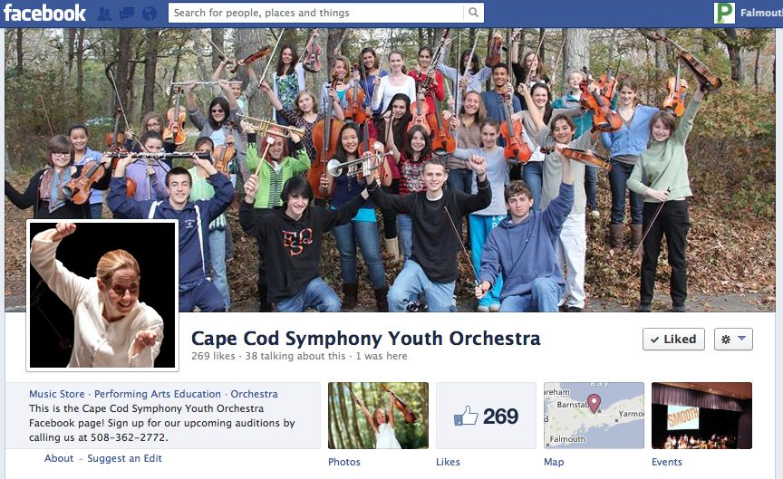Open the Events tab thumbnail
This screenshot has width=783, height=479.
tap(701, 416)
